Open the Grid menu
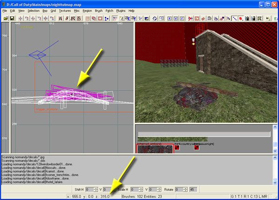The image size is (279, 200). [x=53, y=11]
